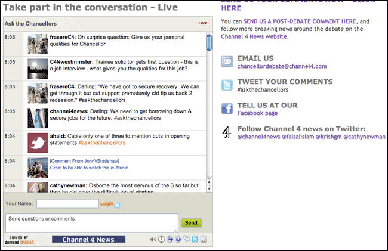Click the cathynewman username in chat
The height and width of the screenshot is (251, 388).
point(68,185)
